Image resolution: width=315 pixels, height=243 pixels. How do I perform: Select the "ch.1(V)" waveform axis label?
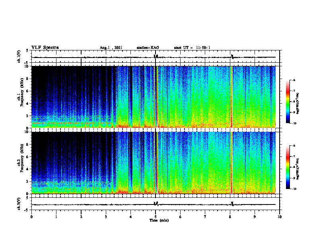pyautogui.click(x=19, y=56)
